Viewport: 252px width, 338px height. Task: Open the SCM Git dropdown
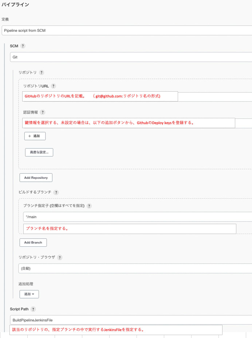[x=131, y=57]
